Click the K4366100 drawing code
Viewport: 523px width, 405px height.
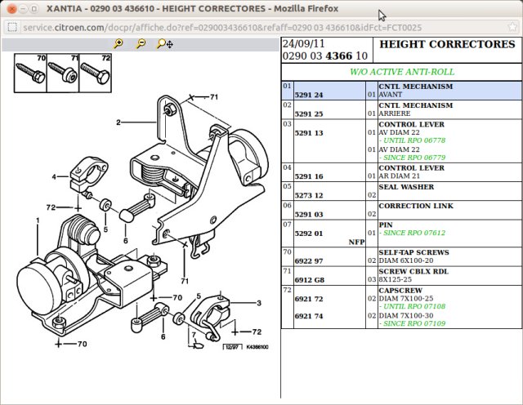[257, 347]
